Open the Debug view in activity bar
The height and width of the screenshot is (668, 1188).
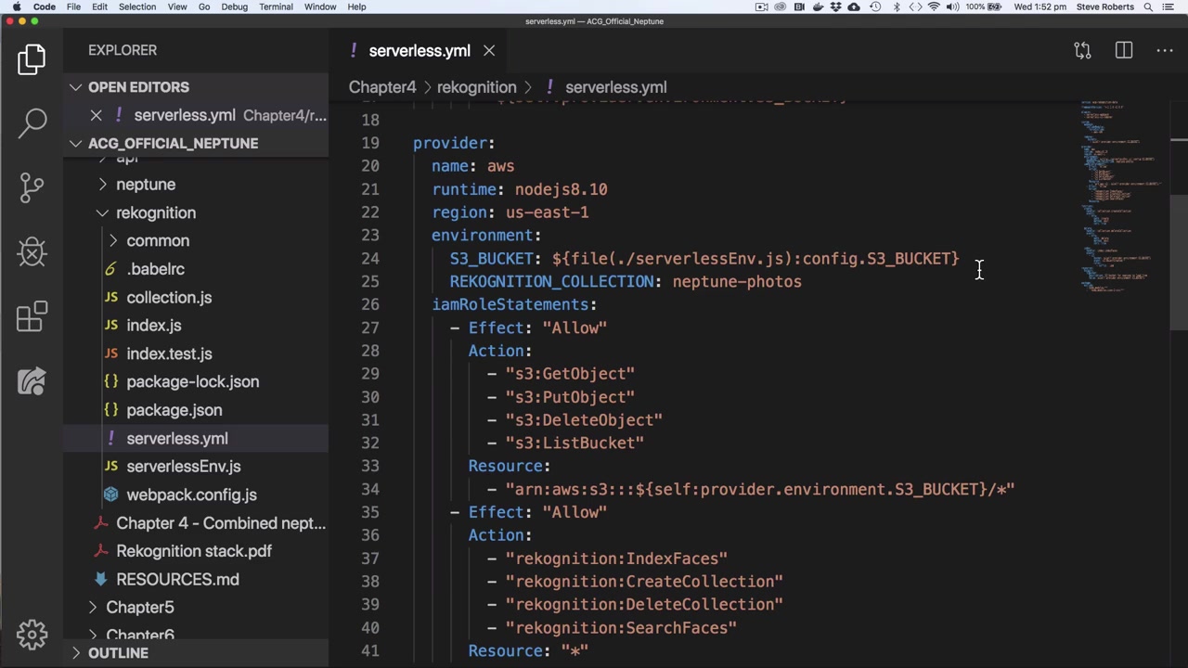[x=32, y=251]
